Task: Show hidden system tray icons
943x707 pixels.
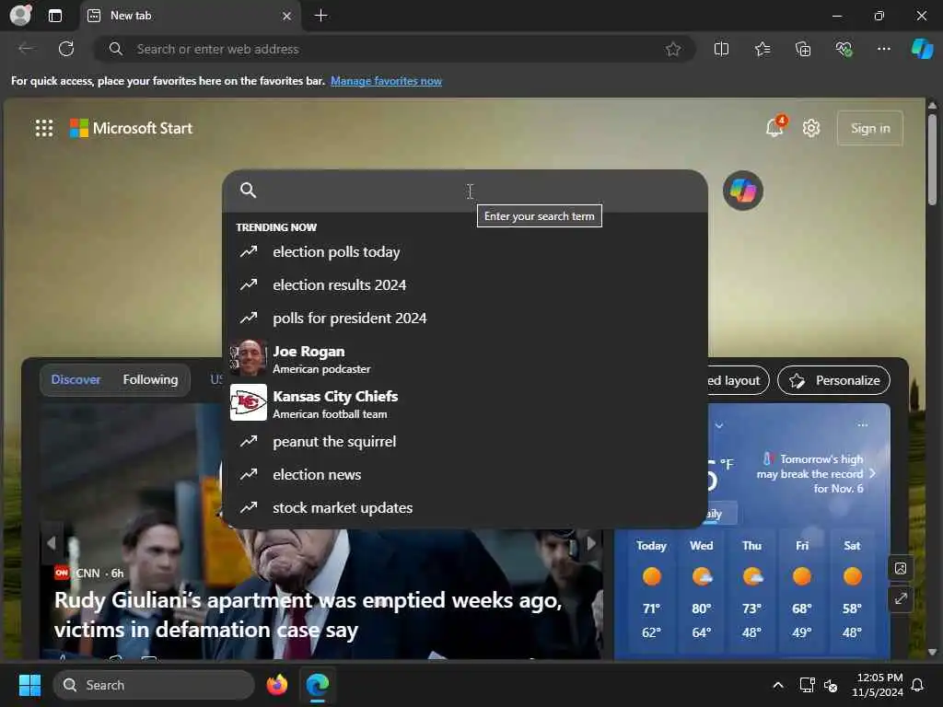Action: tap(777, 685)
